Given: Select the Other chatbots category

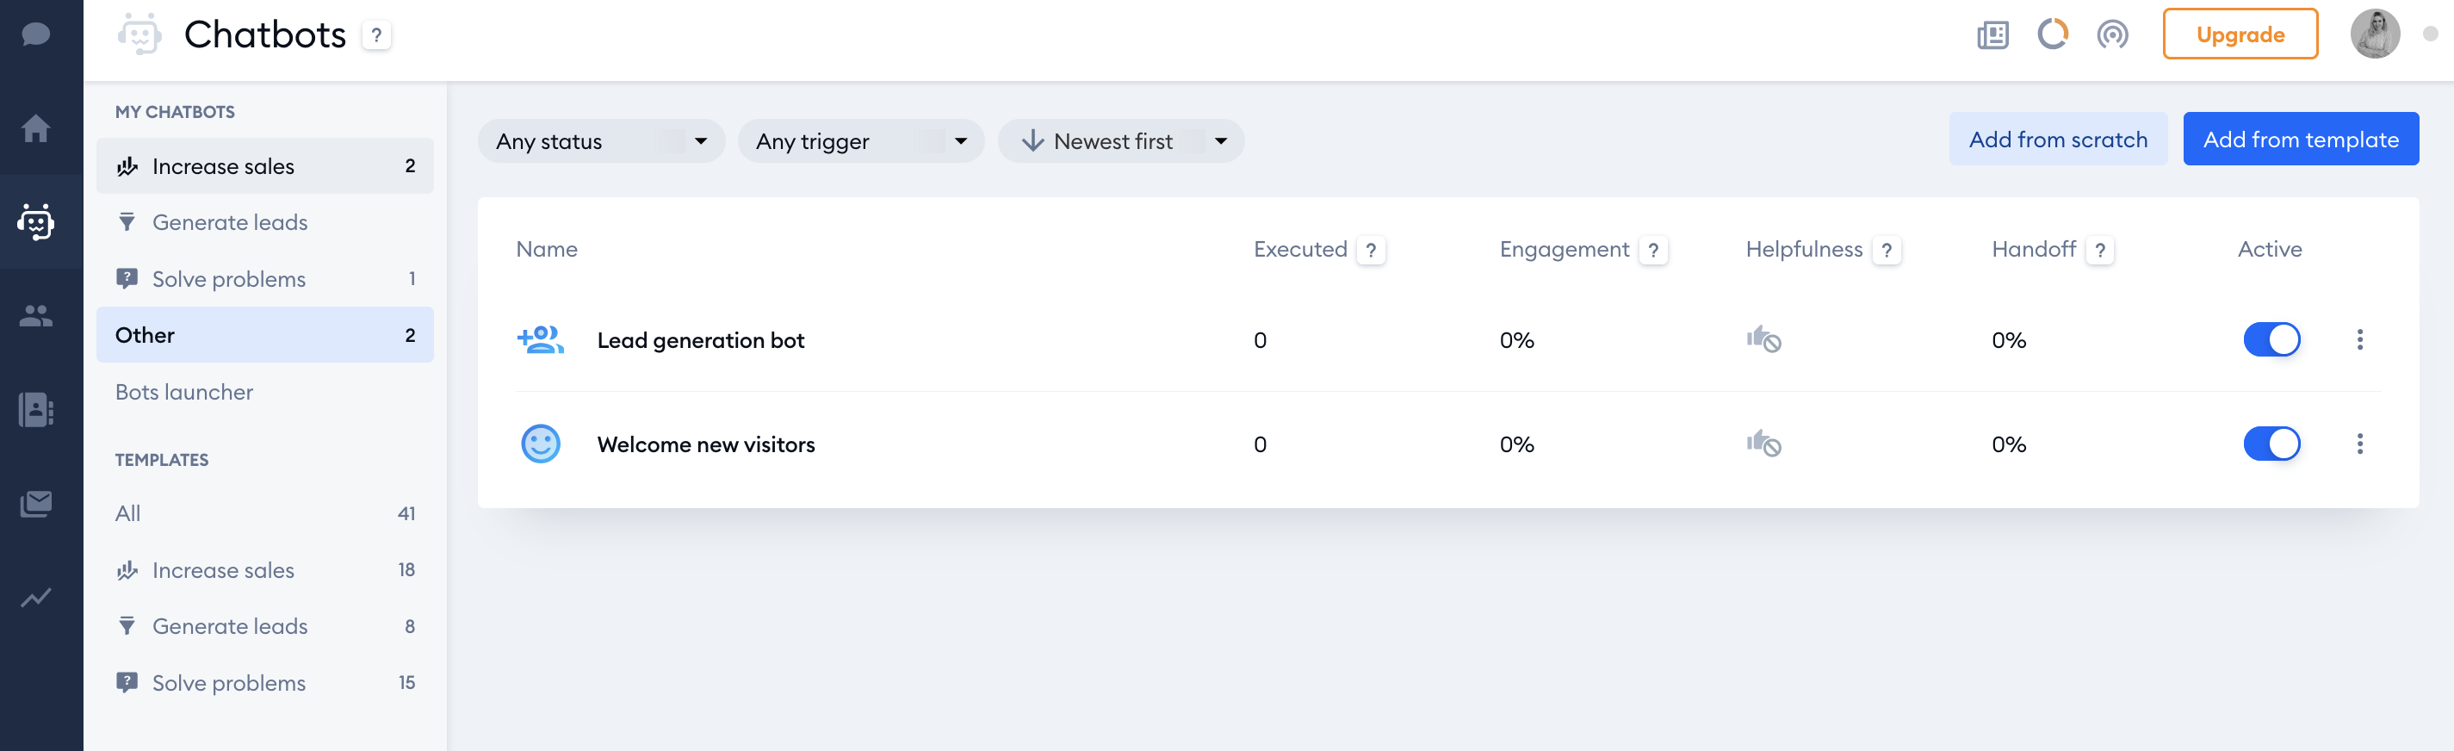Looking at the screenshot, I should 265,334.
